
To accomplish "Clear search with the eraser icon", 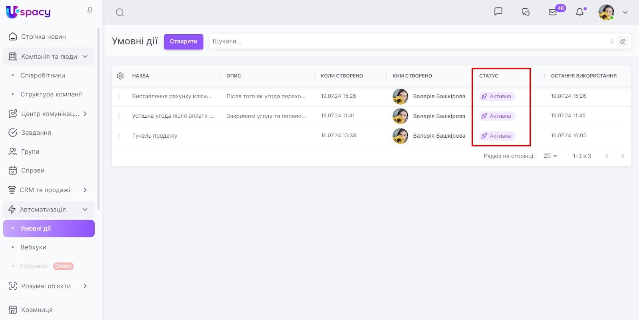I will (x=622, y=41).
